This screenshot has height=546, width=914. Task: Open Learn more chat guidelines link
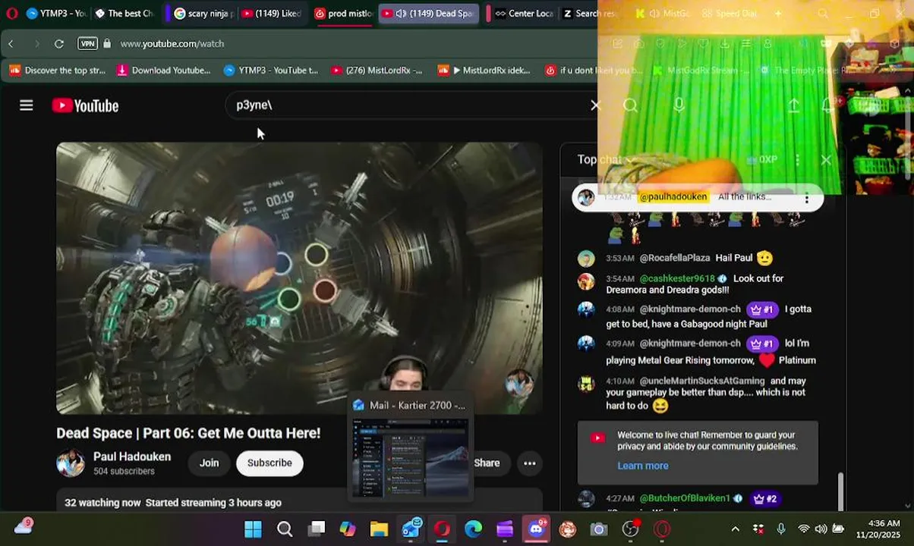click(643, 466)
